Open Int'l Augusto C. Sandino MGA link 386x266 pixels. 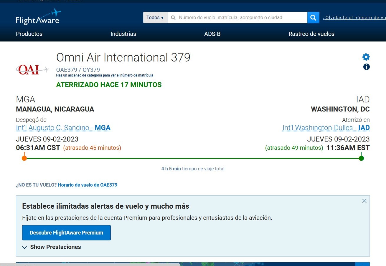(63, 128)
